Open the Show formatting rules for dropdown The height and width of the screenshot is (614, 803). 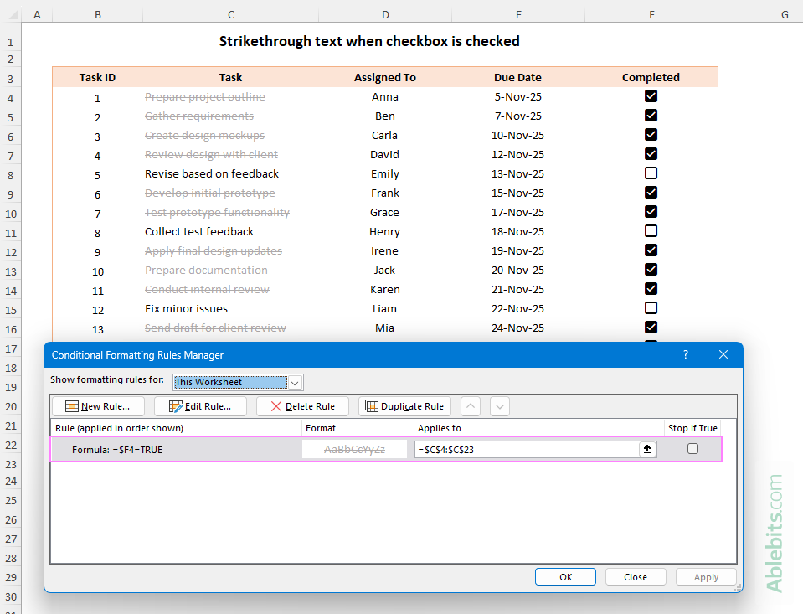[295, 382]
